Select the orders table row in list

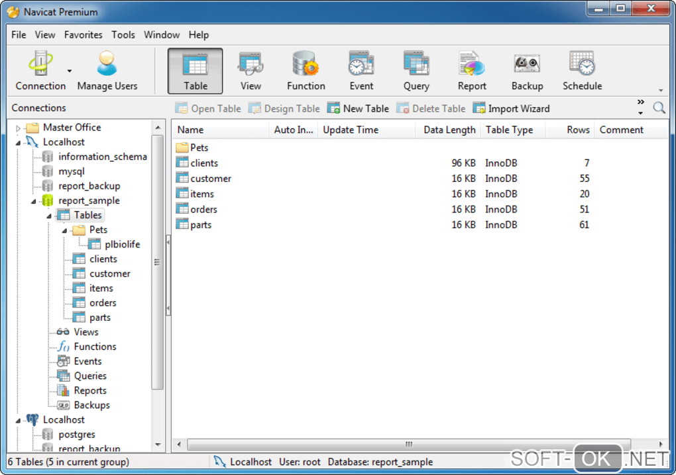click(x=420, y=210)
